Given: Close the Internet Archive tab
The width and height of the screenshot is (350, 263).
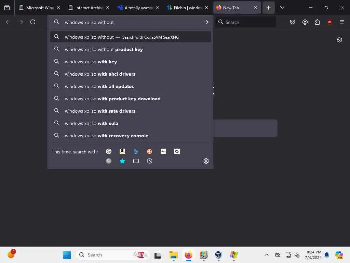Looking at the screenshot, I should click(108, 8).
